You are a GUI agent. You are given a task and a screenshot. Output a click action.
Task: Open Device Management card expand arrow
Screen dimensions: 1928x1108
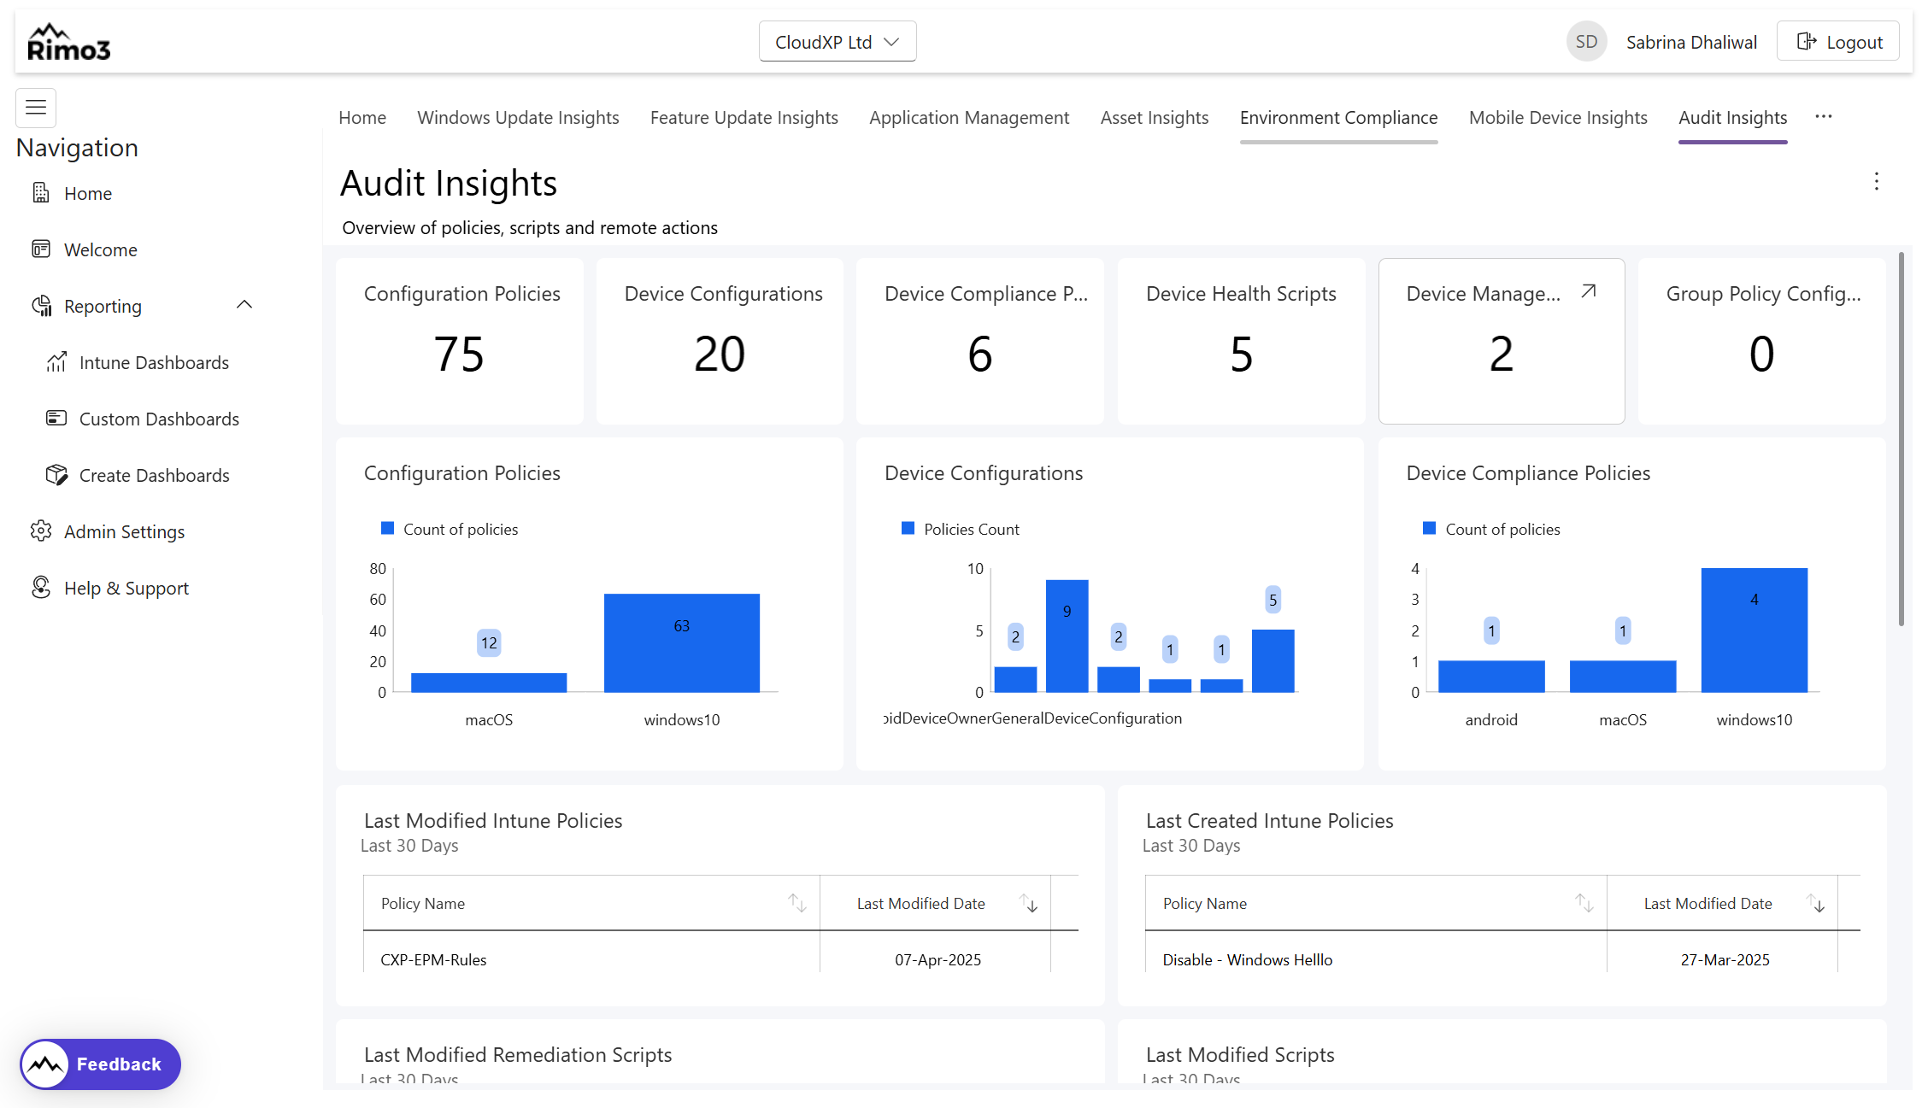1588,292
